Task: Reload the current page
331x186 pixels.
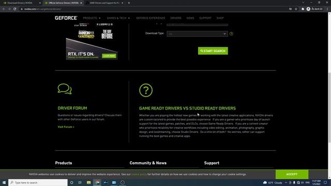Action: tap(15, 9)
